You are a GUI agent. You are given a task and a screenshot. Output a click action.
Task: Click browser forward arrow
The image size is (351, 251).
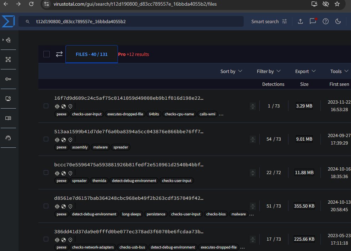[18, 4]
